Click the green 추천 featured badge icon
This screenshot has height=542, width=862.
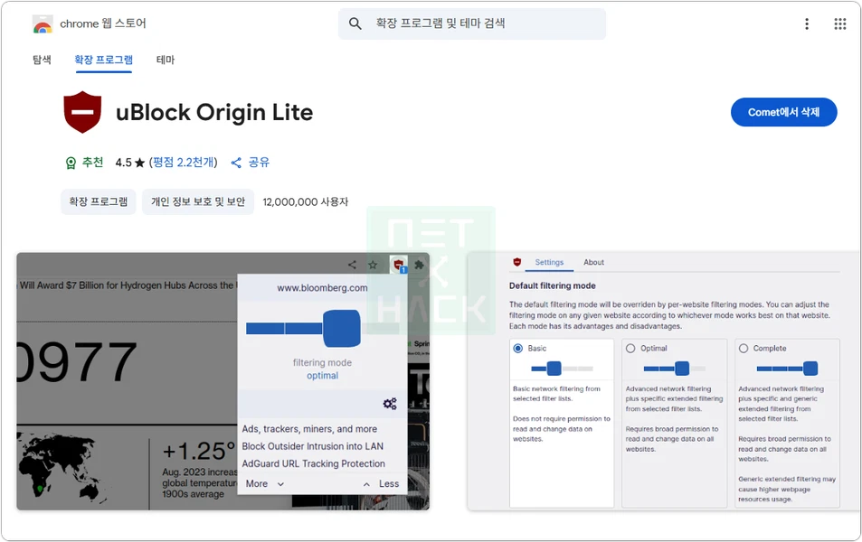71,164
